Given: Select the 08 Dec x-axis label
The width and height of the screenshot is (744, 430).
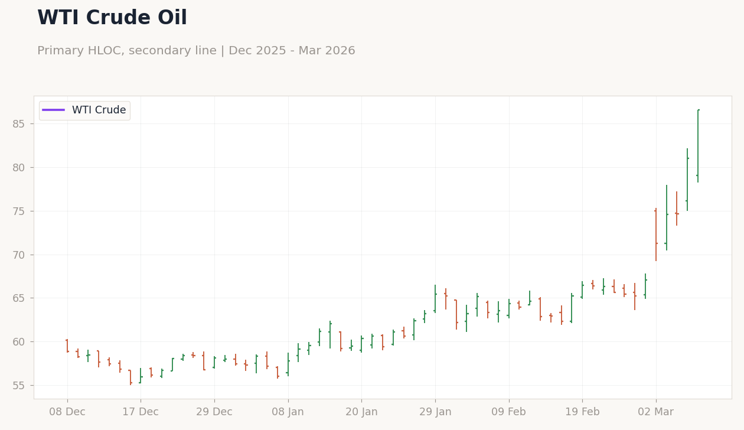Looking at the screenshot, I should tap(67, 412).
